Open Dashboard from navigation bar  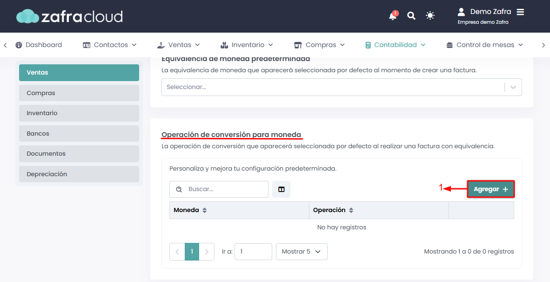(39, 45)
